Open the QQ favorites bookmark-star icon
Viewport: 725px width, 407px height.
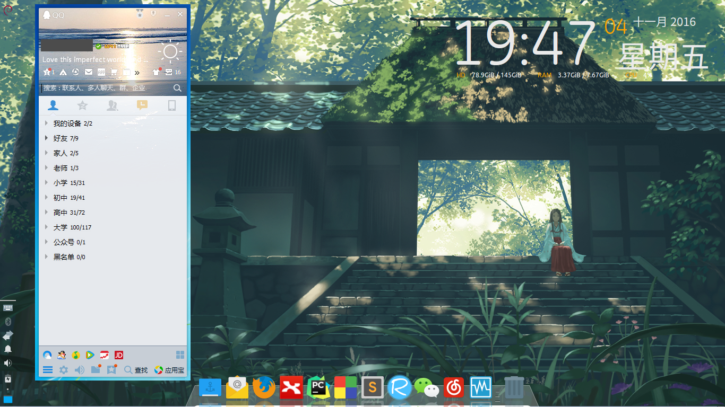111,369
